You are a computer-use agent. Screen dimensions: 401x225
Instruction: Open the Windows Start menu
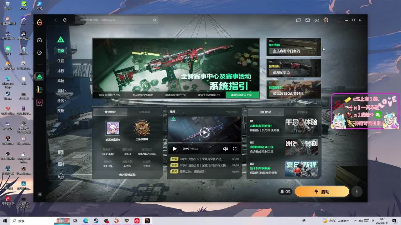tap(5, 221)
